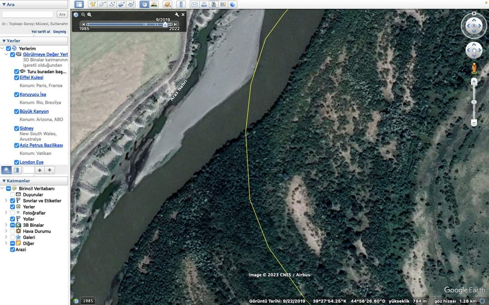Screen dimensions: 489x305
Task: Select the Add Polygon tool
Action: [102, 5]
